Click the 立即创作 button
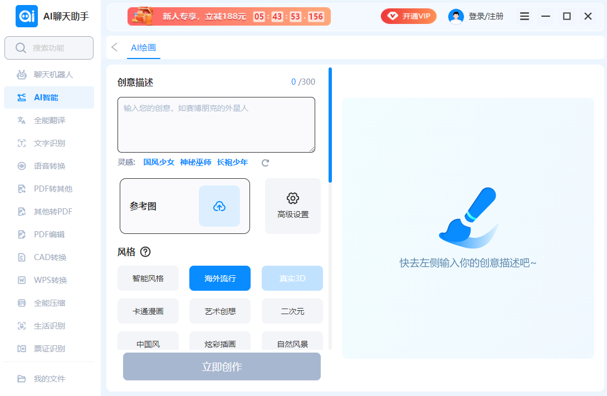Image resolution: width=607 pixels, height=396 pixels. [222, 367]
